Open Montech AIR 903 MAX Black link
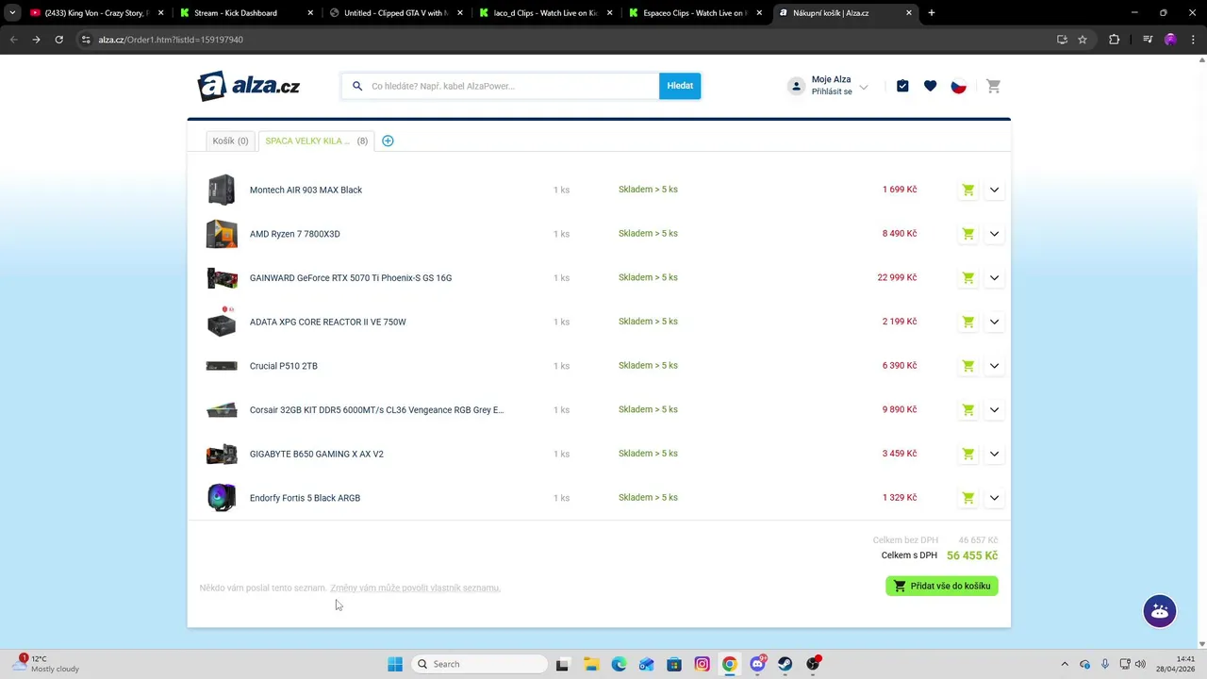Viewport: 1207px width, 679px height. pos(306,190)
